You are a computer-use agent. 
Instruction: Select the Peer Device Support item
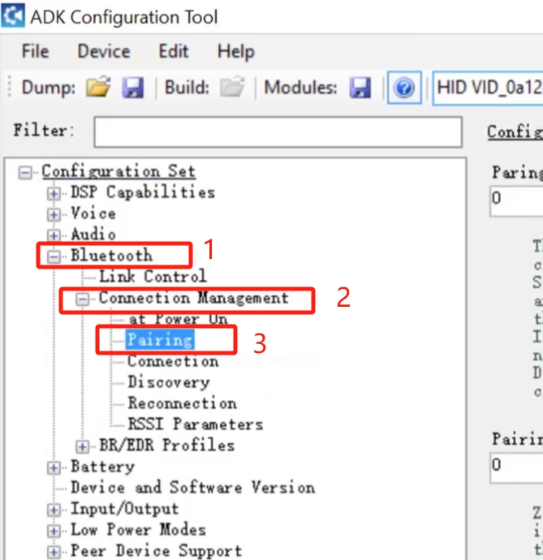tap(156, 551)
